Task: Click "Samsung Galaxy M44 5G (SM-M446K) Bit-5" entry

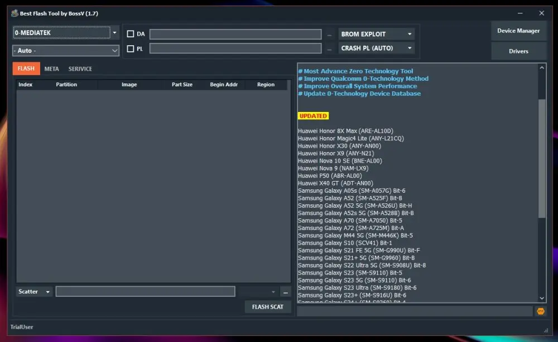Action: tap(355, 236)
